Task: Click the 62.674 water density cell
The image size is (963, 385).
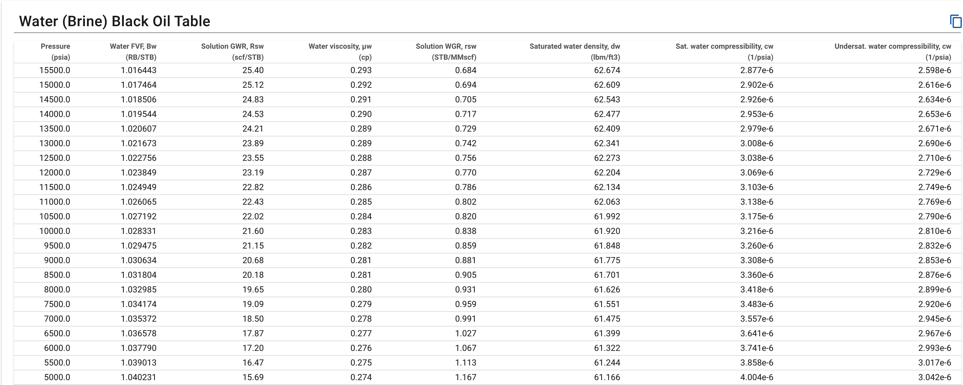Action: 607,70
